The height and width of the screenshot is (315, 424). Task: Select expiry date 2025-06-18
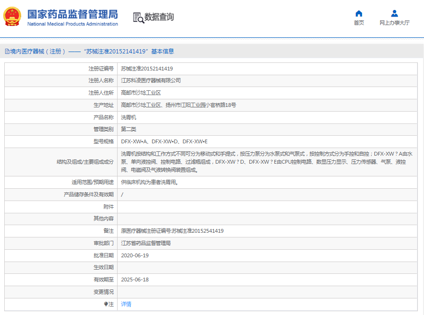135,280
